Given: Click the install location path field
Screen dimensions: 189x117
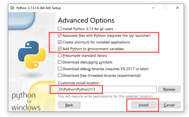Looking at the screenshot, I should click(107, 89).
